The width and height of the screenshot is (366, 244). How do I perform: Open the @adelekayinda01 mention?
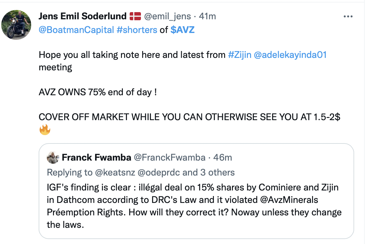coord(290,55)
